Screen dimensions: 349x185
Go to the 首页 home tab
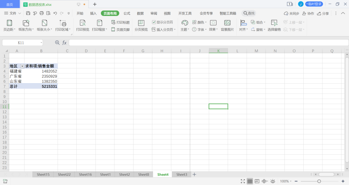click(x=10, y=4)
